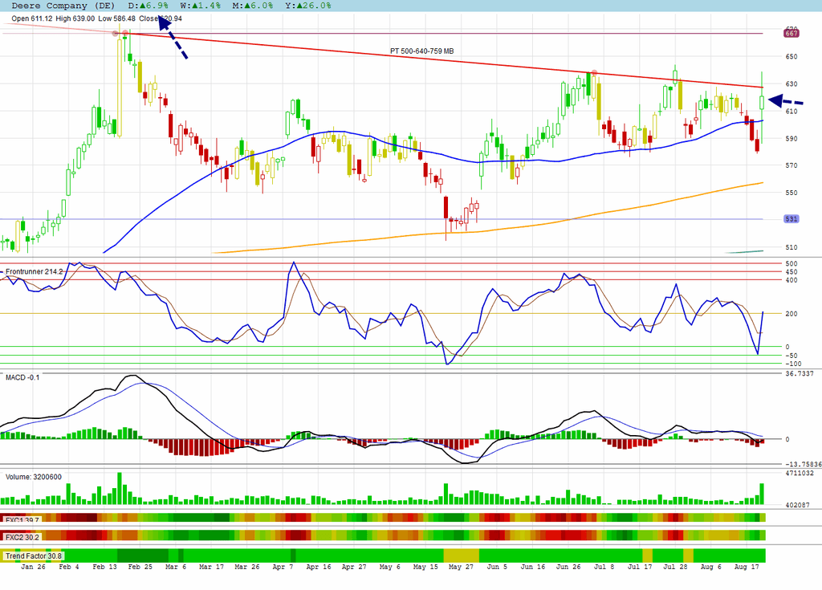
Task: Click the 200 Frontrunner level label
Action: pos(791,314)
